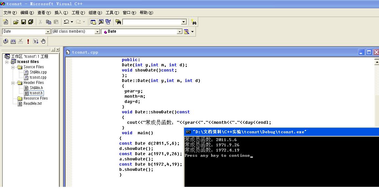
Task: Click the Open file folder icon
Action: point(16,22)
